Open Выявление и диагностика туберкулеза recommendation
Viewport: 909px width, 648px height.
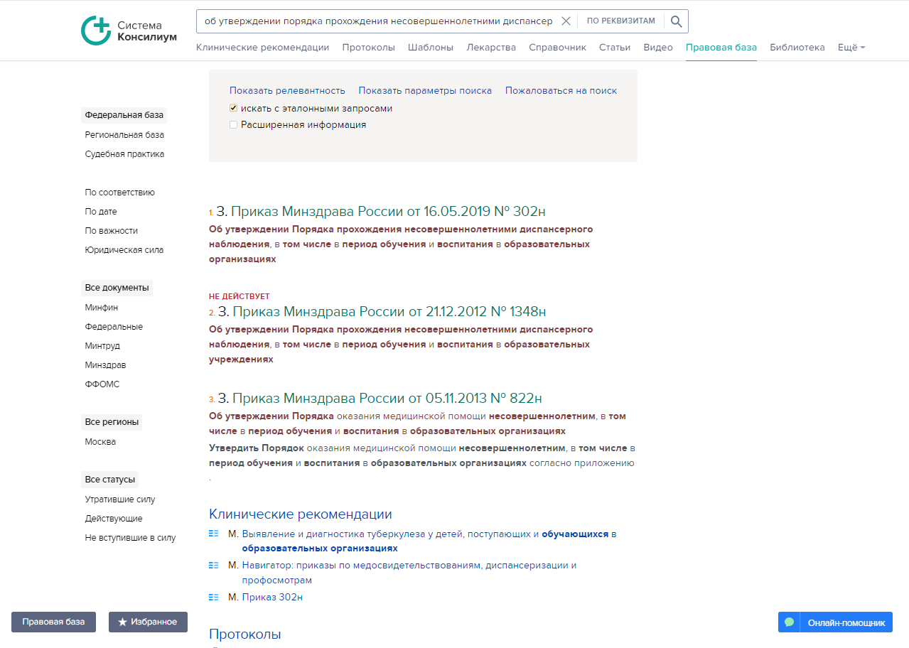(429, 541)
